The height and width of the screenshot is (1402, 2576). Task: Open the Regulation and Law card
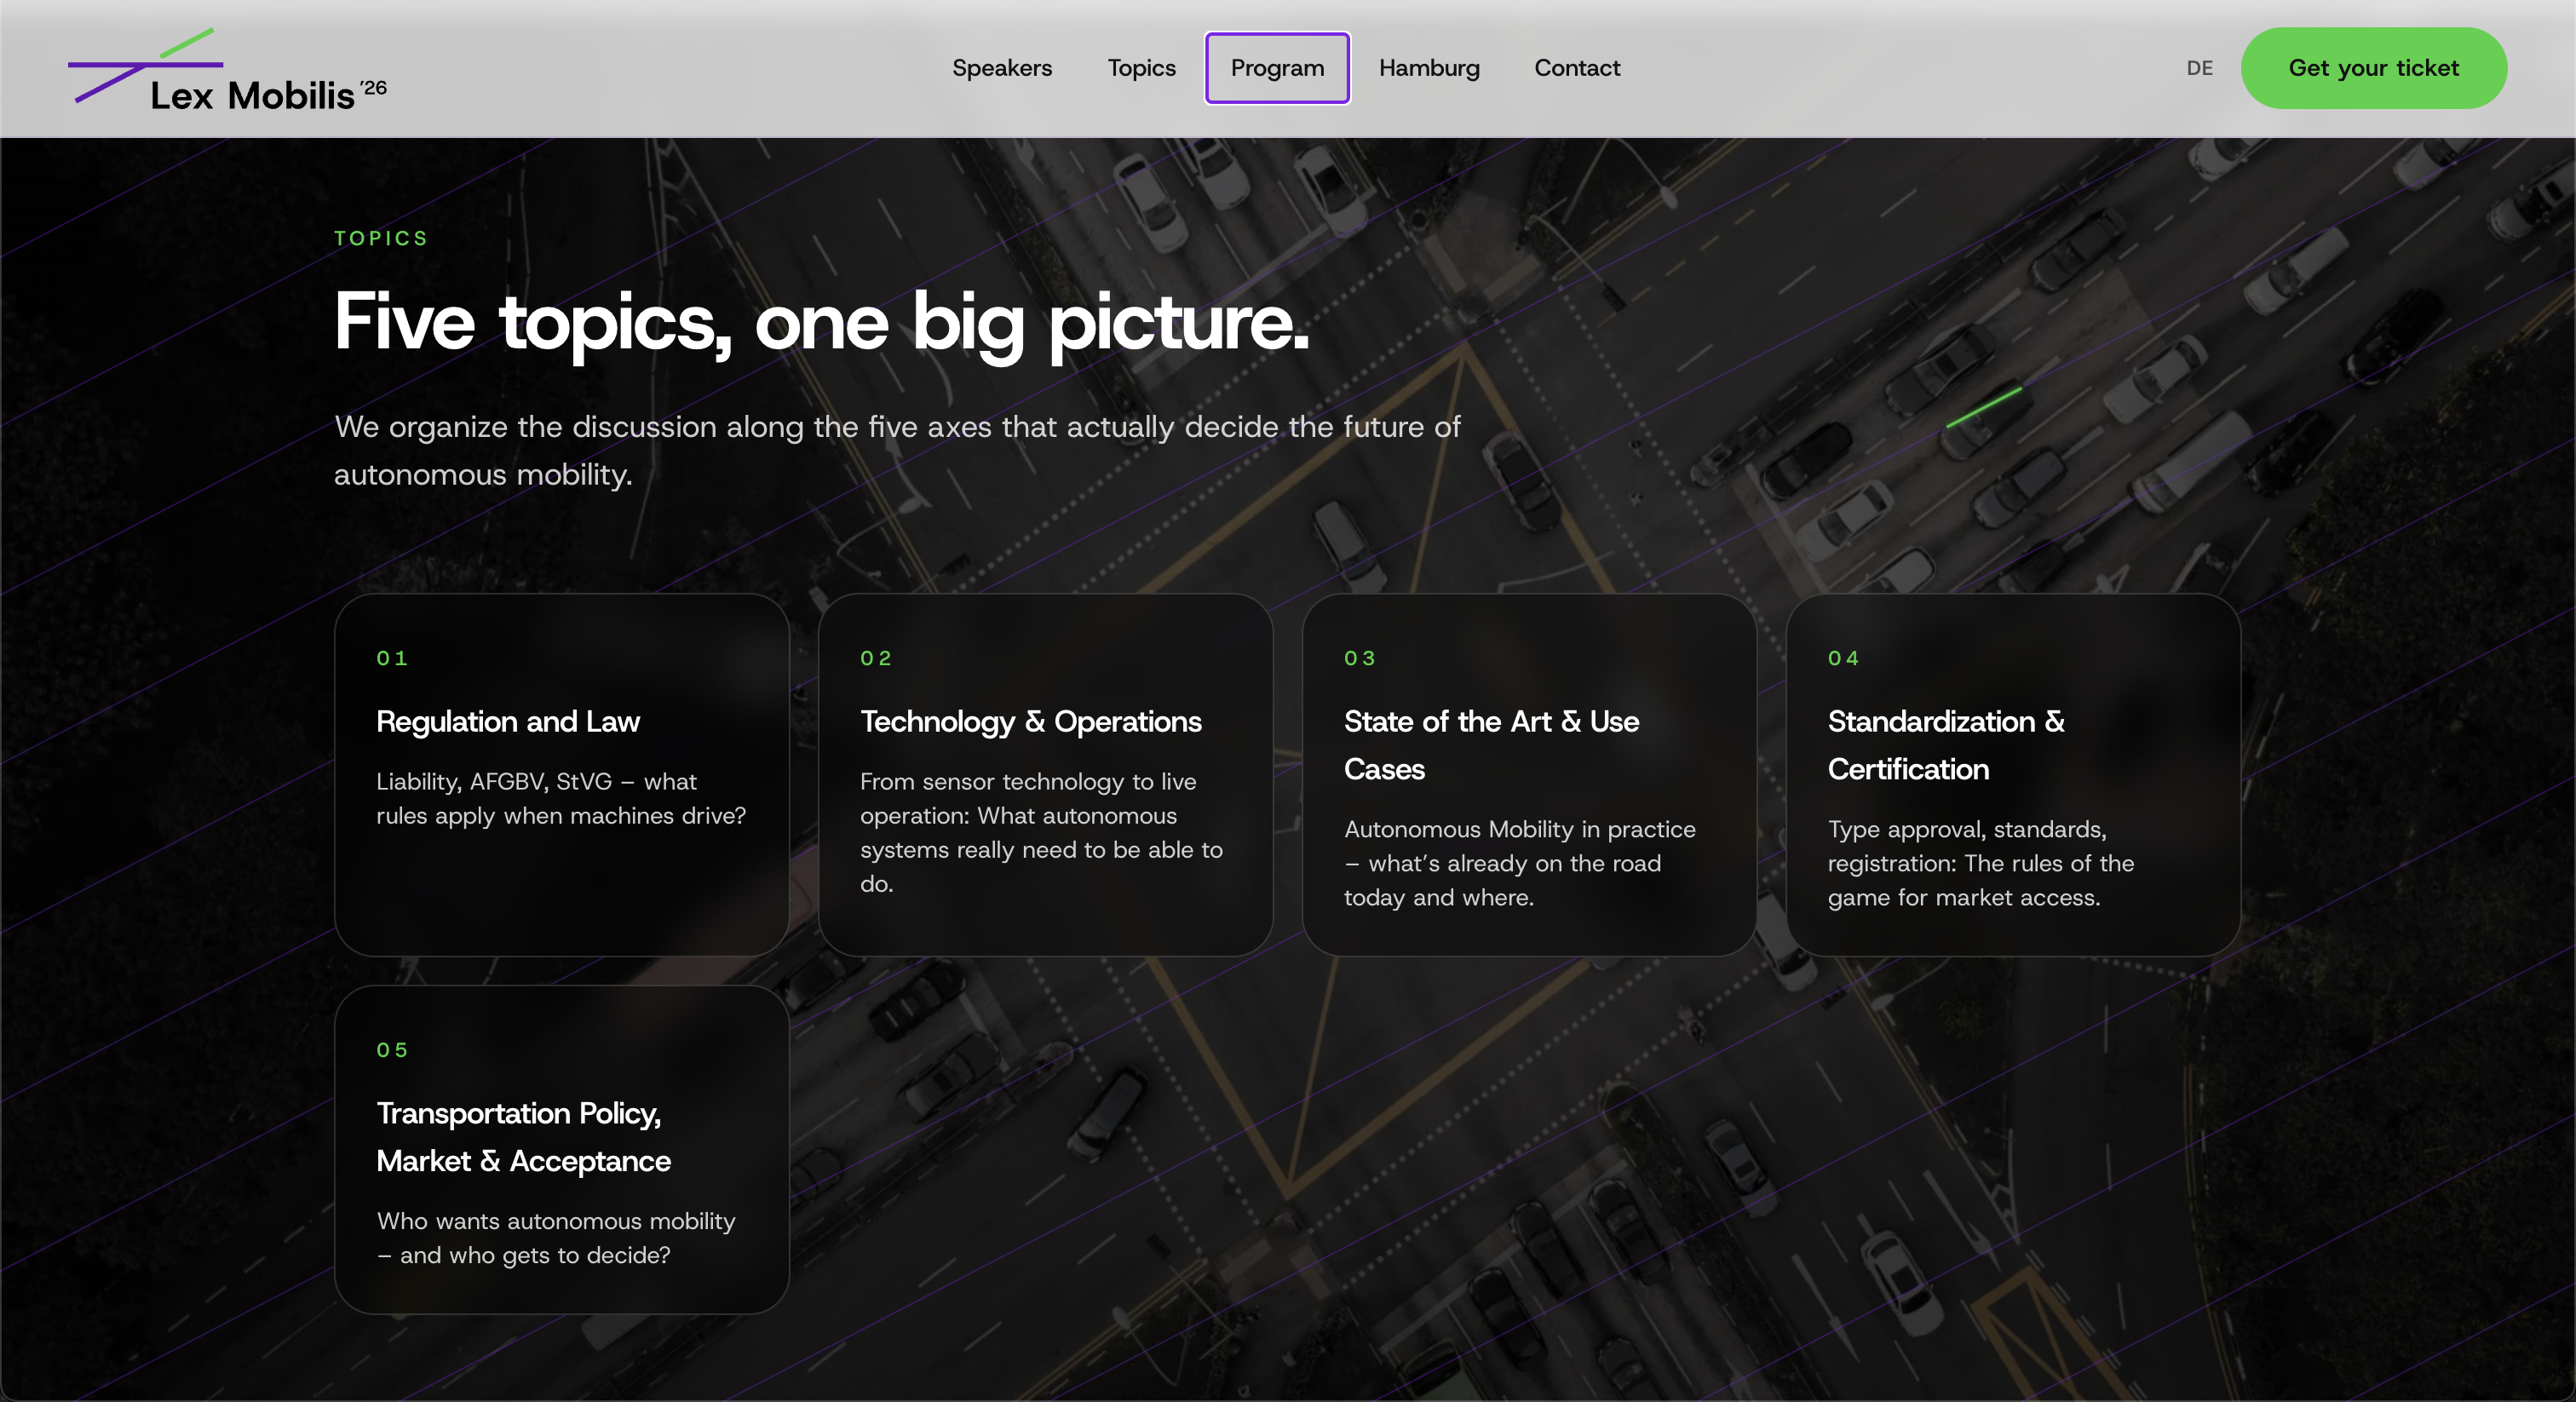click(562, 775)
